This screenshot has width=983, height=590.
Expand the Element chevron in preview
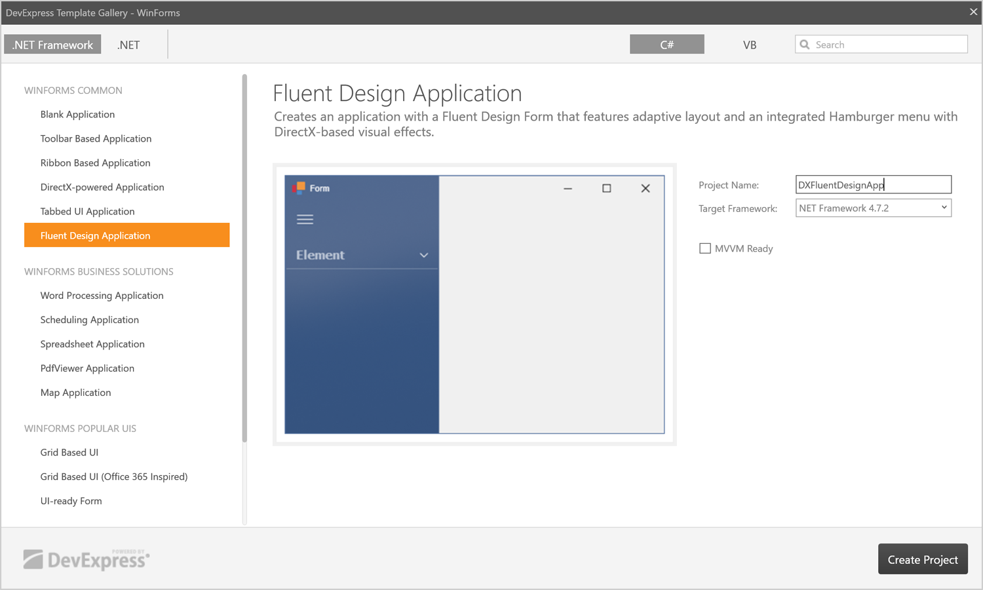click(x=424, y=255)
